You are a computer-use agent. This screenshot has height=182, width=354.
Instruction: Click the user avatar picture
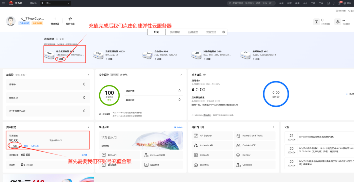[10, 21]
